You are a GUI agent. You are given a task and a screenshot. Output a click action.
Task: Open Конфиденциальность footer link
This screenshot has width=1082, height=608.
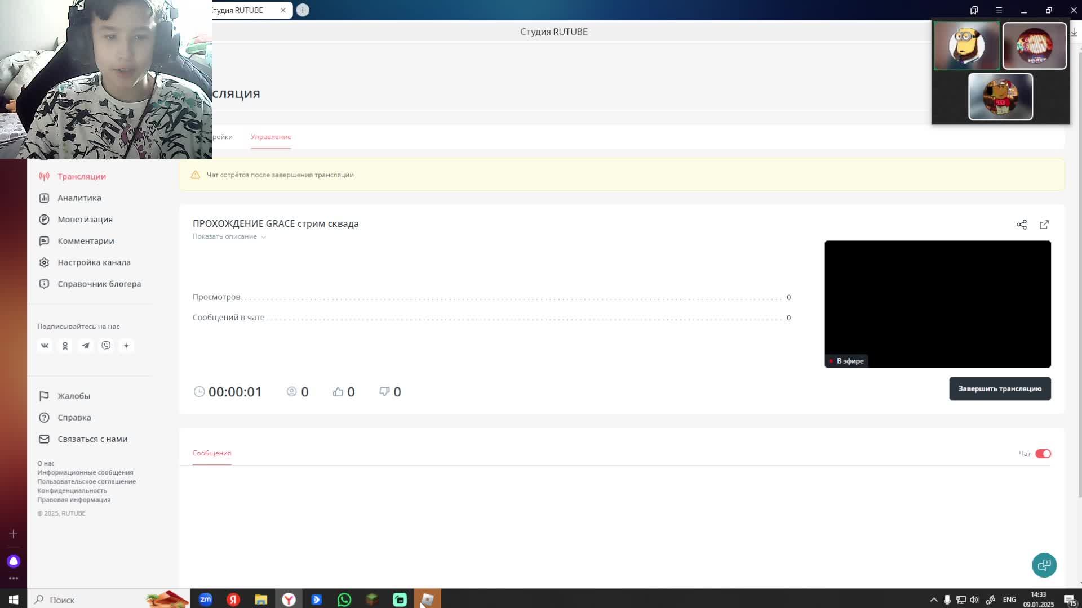pyautogui.click(x=72, y=490)
